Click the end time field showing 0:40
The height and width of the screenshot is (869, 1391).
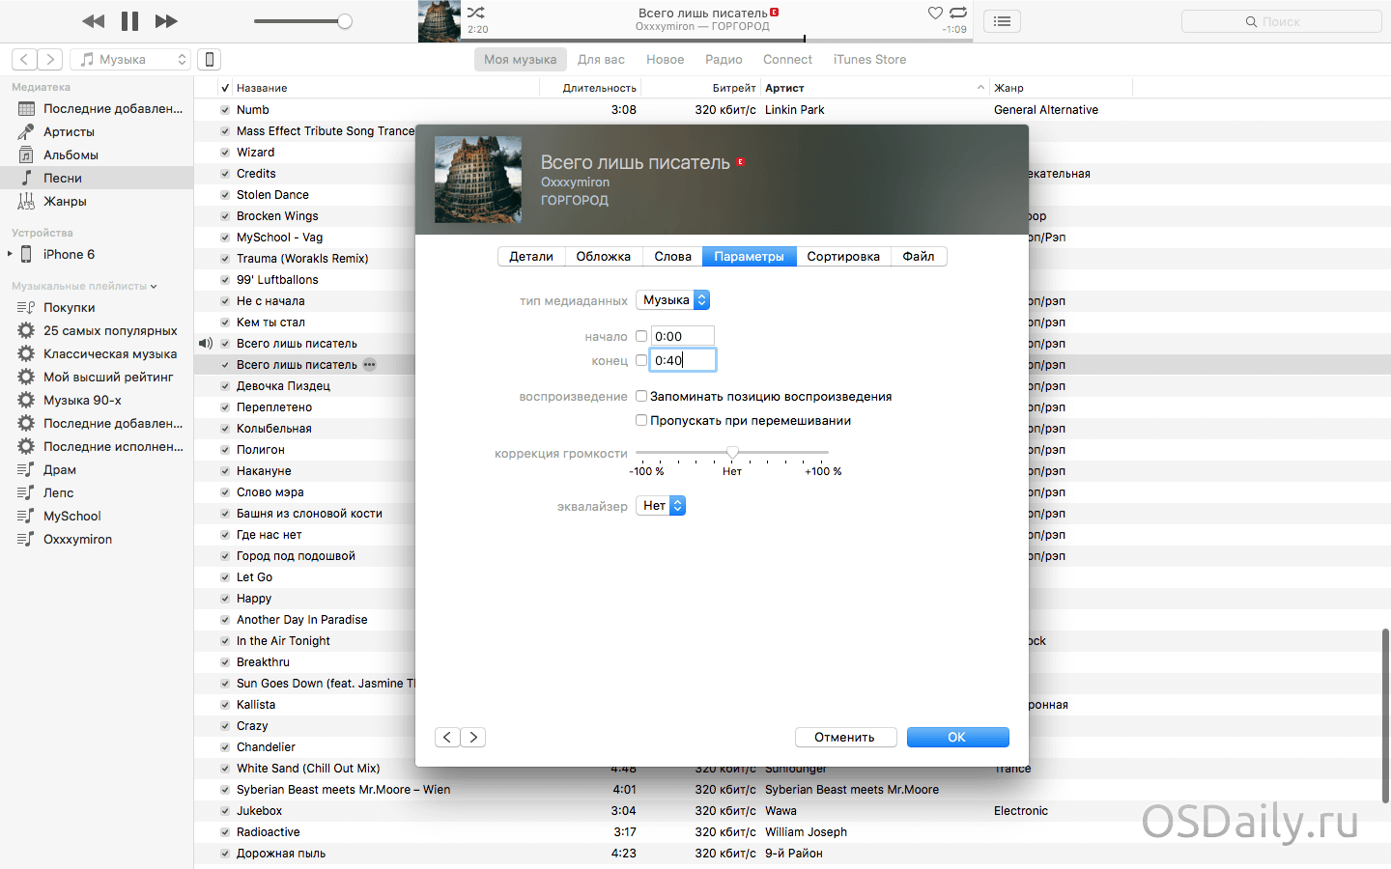coord(683,360)
